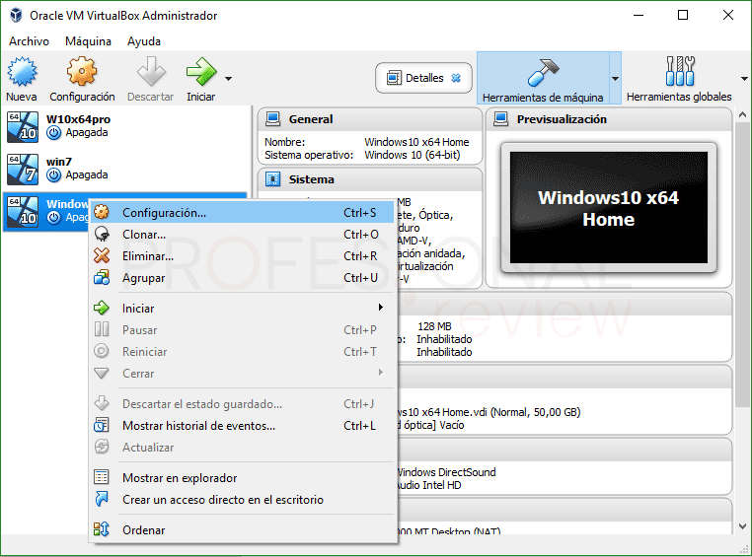Choose Crear un acceso directo en el escritorio
The height and width of the screenshot is (557, 752).
[x=243, y=500]
